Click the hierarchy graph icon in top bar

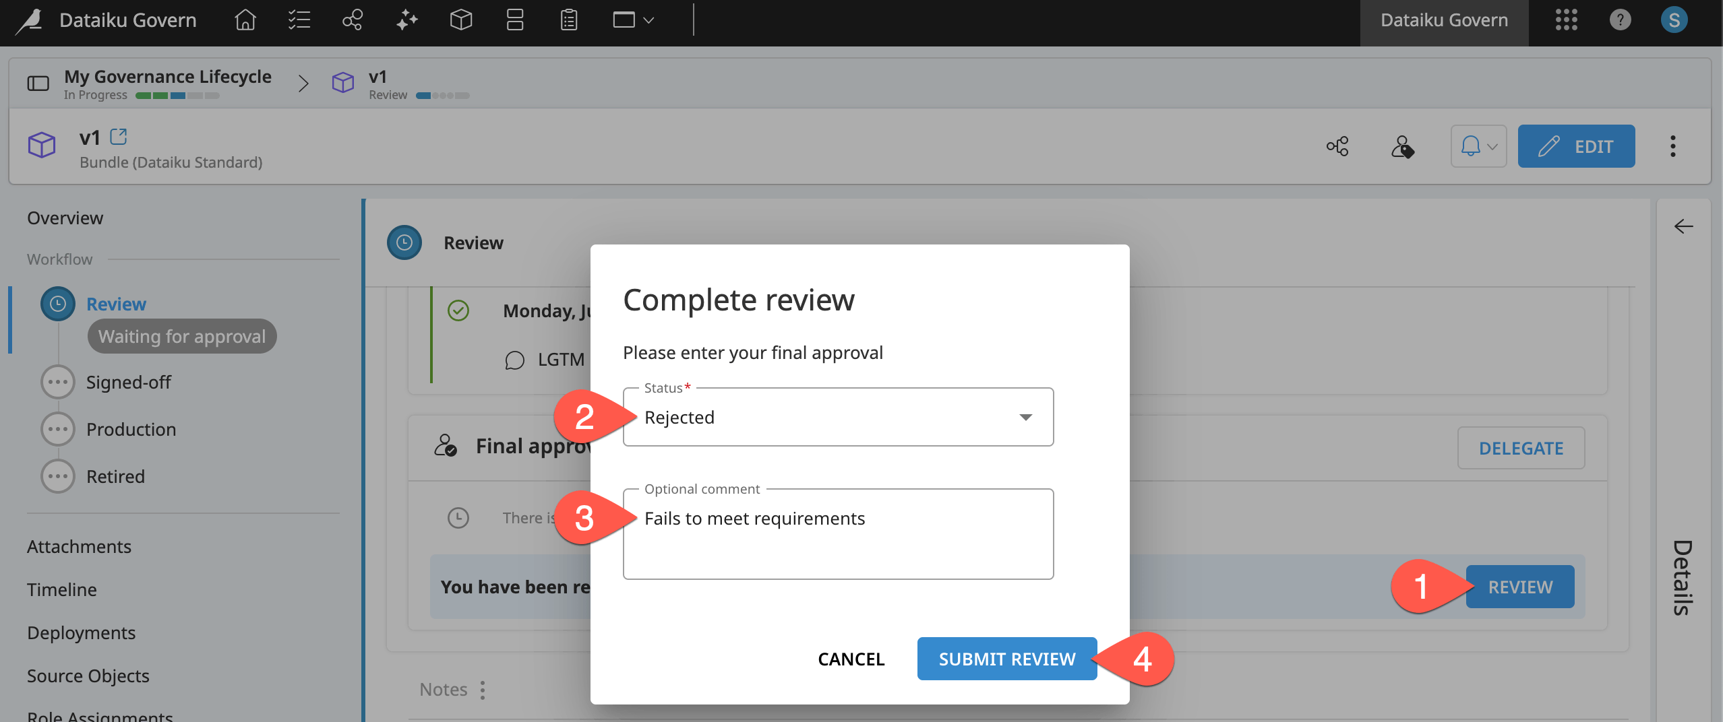pyautogui.click(x=353, y=20)
